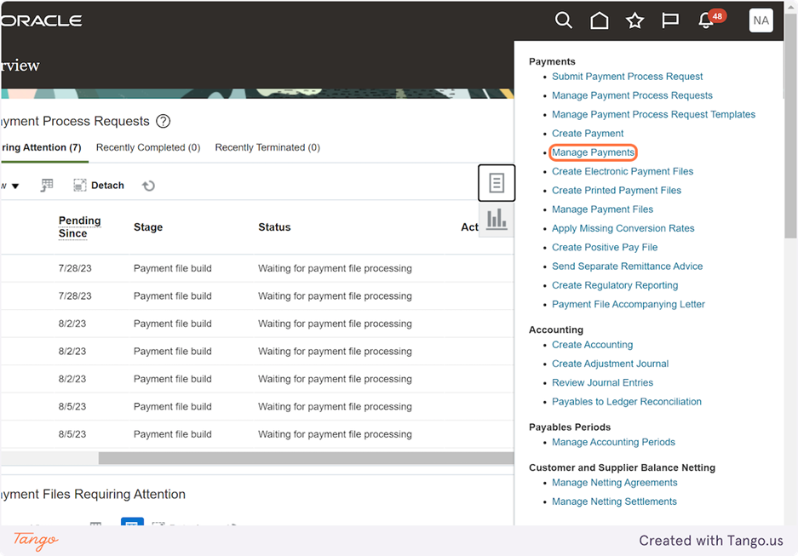Viewport: 798px width, 556px height.
Task: Switch to the Recently Terminated (0) tab
Action: [267, 147]
